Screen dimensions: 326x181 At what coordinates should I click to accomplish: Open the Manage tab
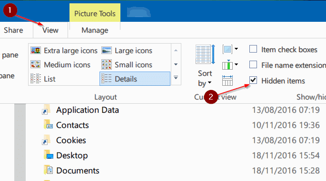tap(95, 30)
